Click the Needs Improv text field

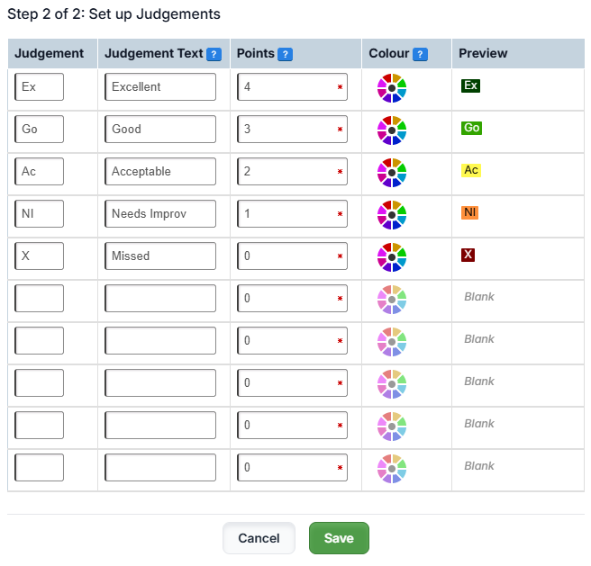160,214
